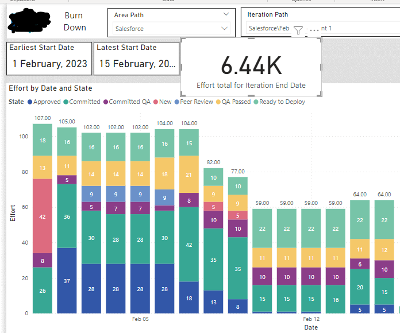
Task: Click the New legend entry
Action: click(163, 102)
